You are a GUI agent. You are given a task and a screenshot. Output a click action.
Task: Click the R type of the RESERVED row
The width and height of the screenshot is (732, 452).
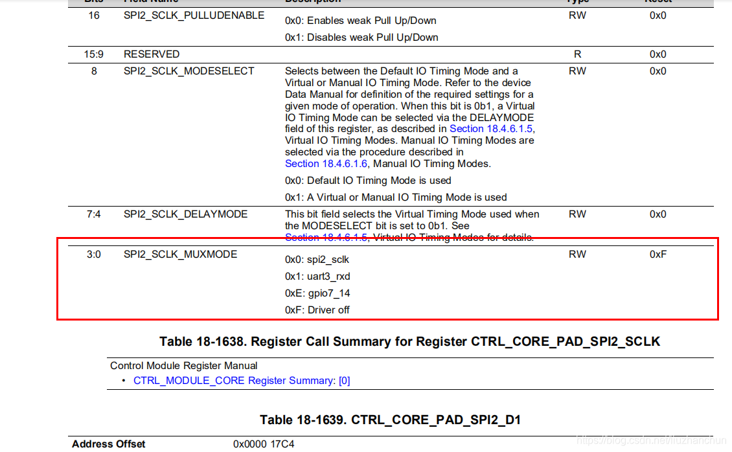(577, 54)
